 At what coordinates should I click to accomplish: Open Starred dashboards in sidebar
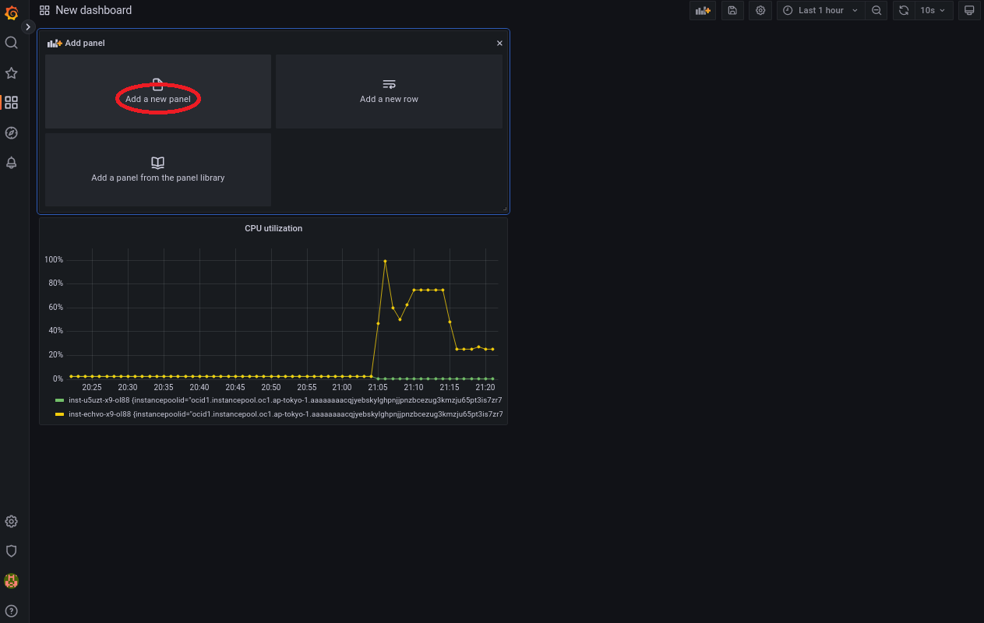tap(12, 73)
